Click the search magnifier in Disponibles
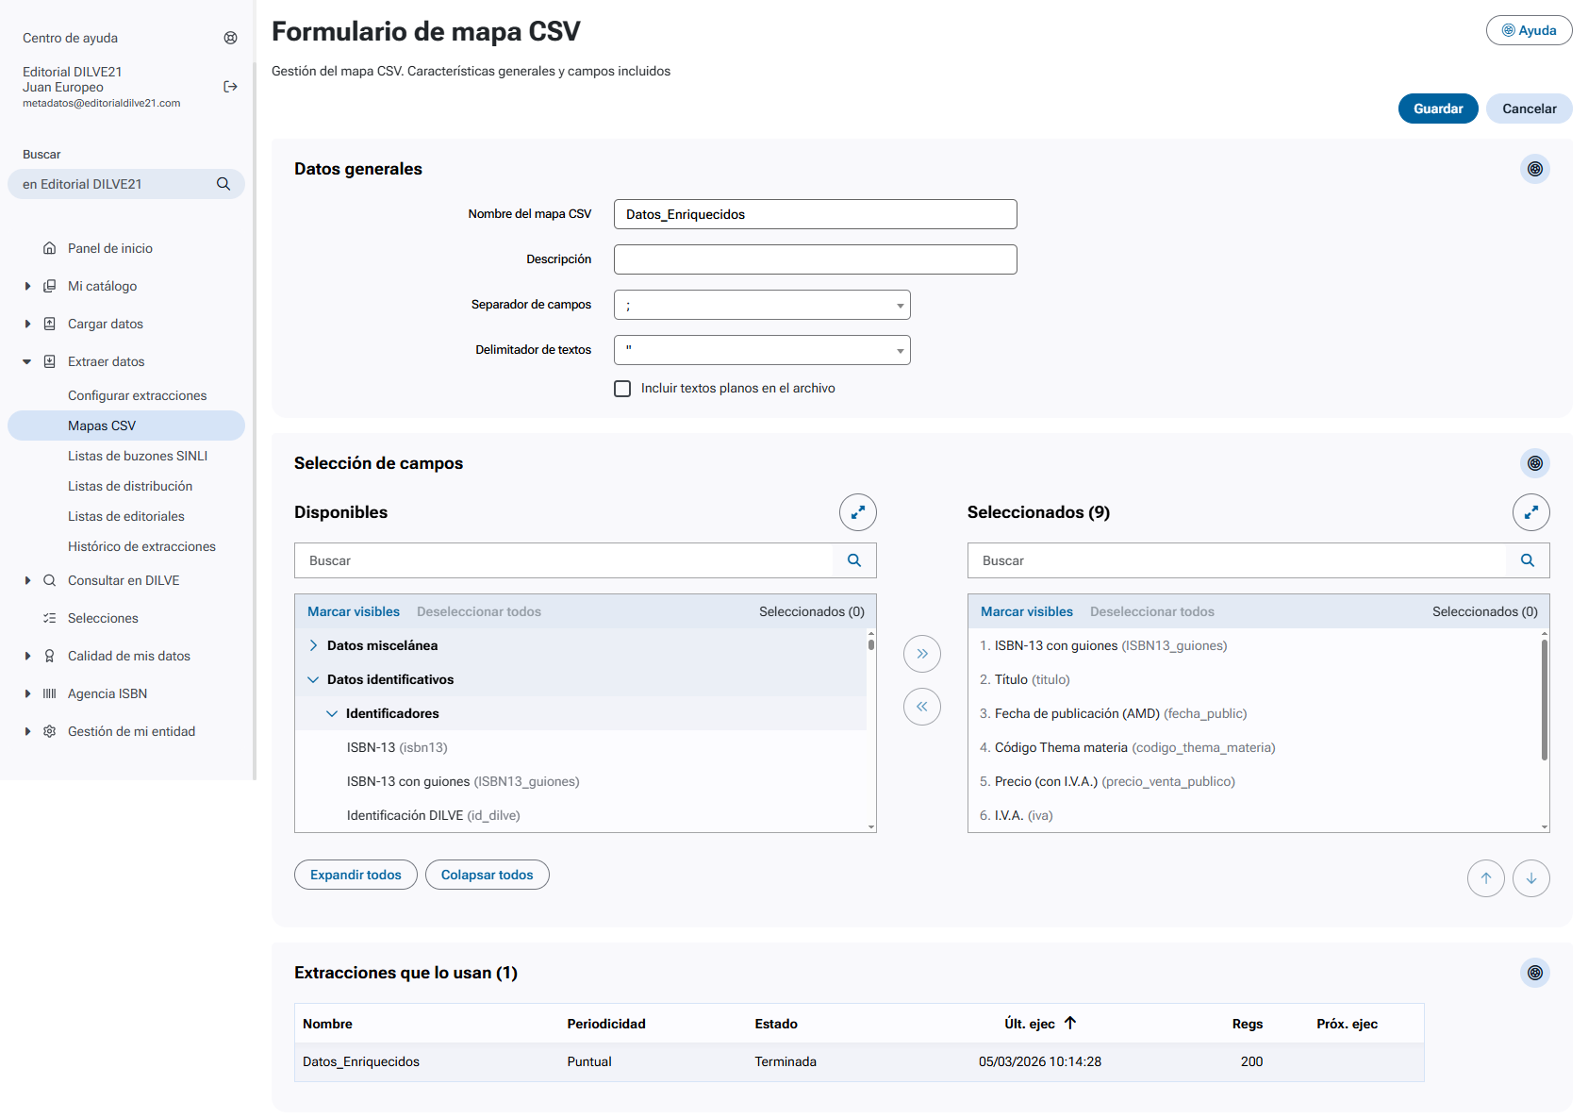The image size is (1588, 1118). pyautogui.click(x=854, y=560)
